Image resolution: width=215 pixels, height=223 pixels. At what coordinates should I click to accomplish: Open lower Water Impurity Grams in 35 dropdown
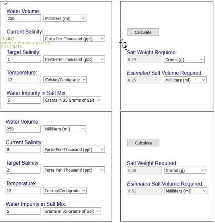[72, 211]
